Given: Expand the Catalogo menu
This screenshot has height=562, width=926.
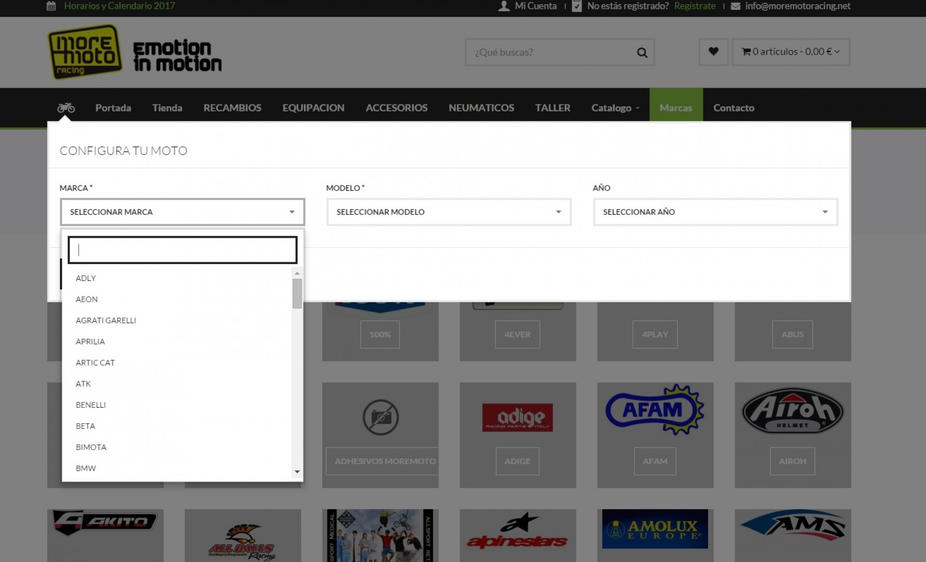Looking at the screenshot, I should pyautogui.click(x=615, y=108).
